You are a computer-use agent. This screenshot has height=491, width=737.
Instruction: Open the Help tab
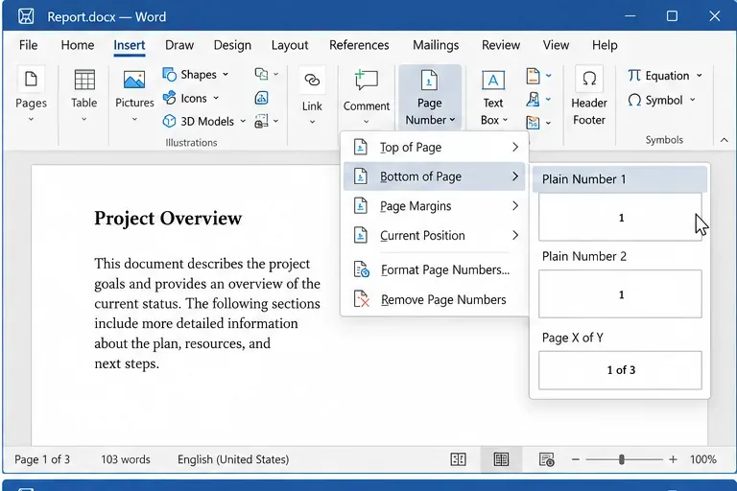tap(605, 45)
